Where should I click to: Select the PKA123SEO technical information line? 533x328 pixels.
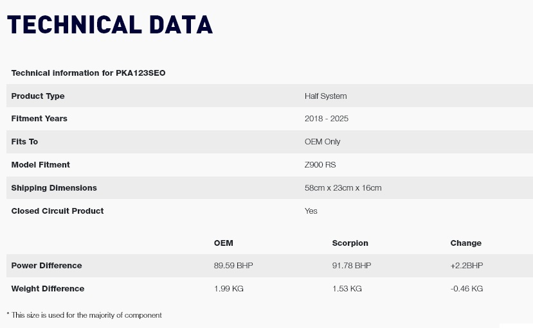[x=88, y=73]
